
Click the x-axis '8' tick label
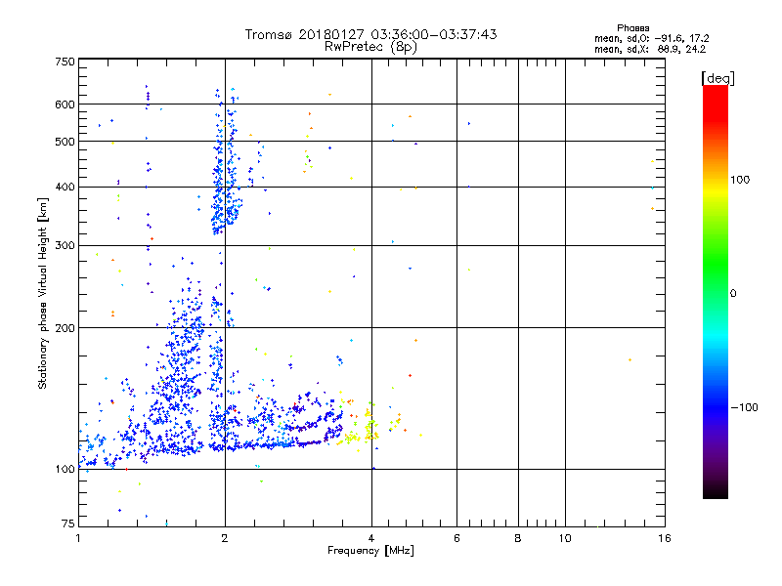click(x=518, y=538)
